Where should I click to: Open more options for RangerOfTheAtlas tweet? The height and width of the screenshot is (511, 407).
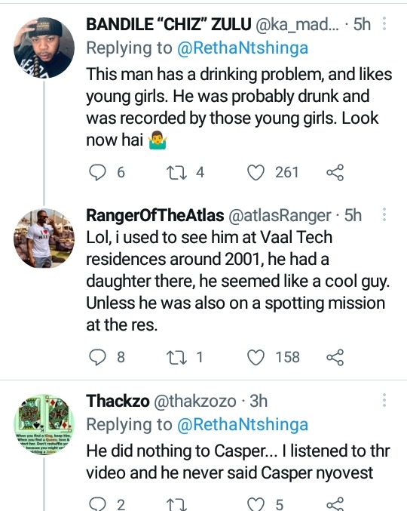[384, 215]
